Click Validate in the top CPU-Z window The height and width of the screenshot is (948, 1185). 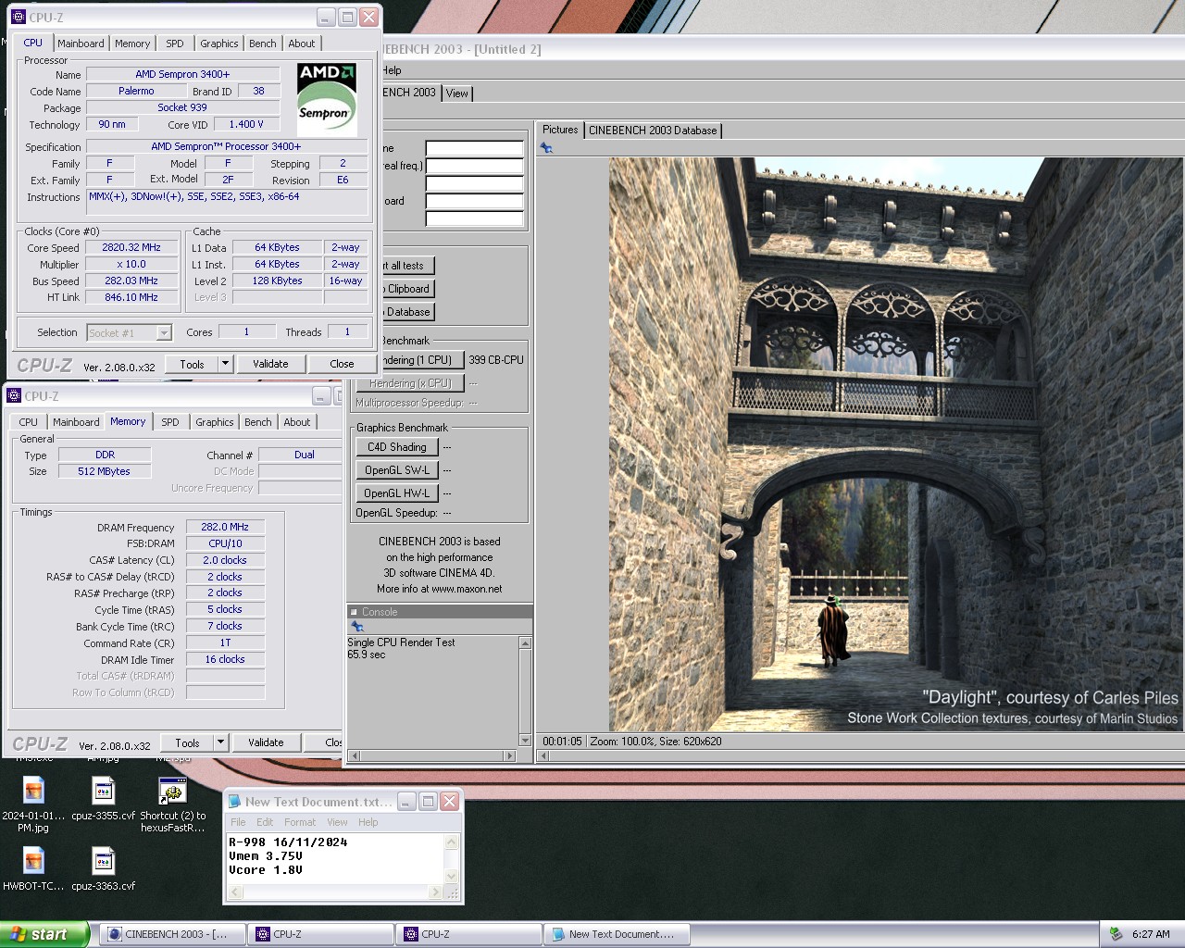tap(270, 364)
